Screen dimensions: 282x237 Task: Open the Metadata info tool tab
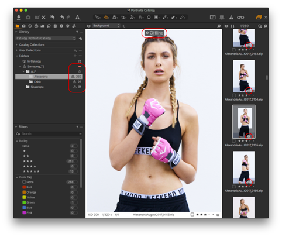click(x=61, y=26)
